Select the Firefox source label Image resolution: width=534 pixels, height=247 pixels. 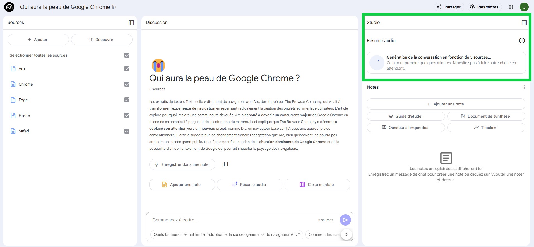(x=25, y=115)
